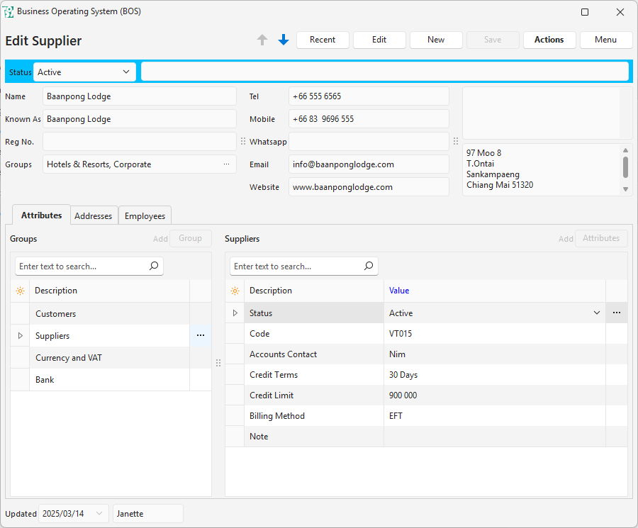Switch to the Employees tab
This screenshot has height=528, width=638.
[145, 216]
